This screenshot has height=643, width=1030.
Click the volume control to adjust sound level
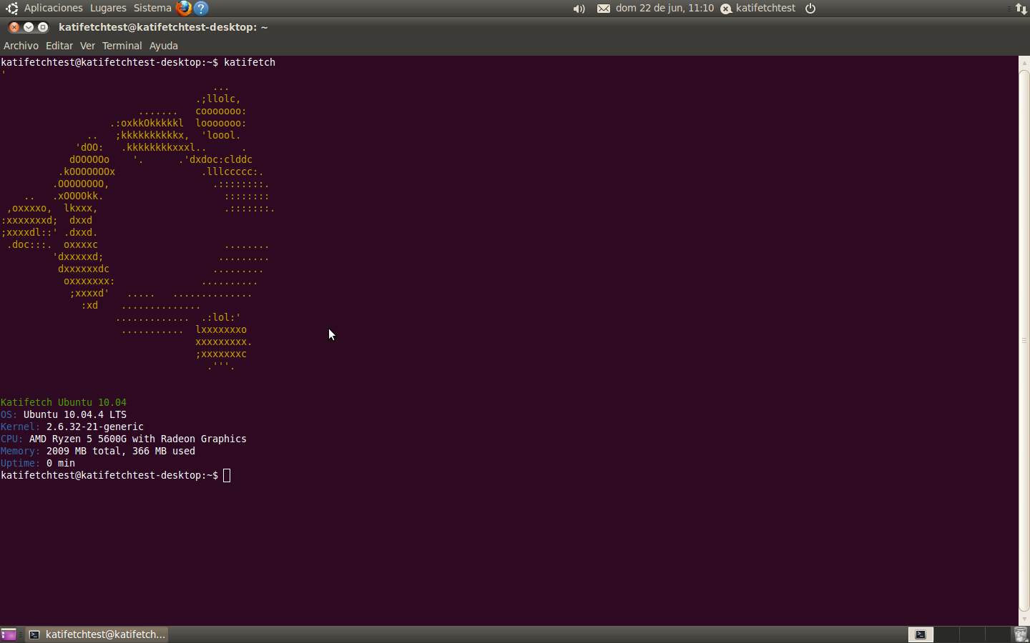click(578, 8)
